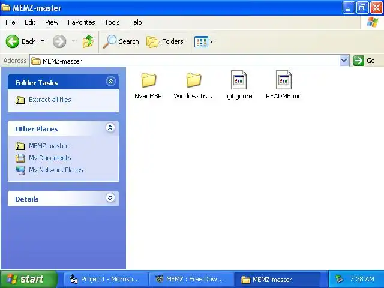Screen dimensions: 384x288
Task: Toggle the Folders pane button
Action: [164, 41]
